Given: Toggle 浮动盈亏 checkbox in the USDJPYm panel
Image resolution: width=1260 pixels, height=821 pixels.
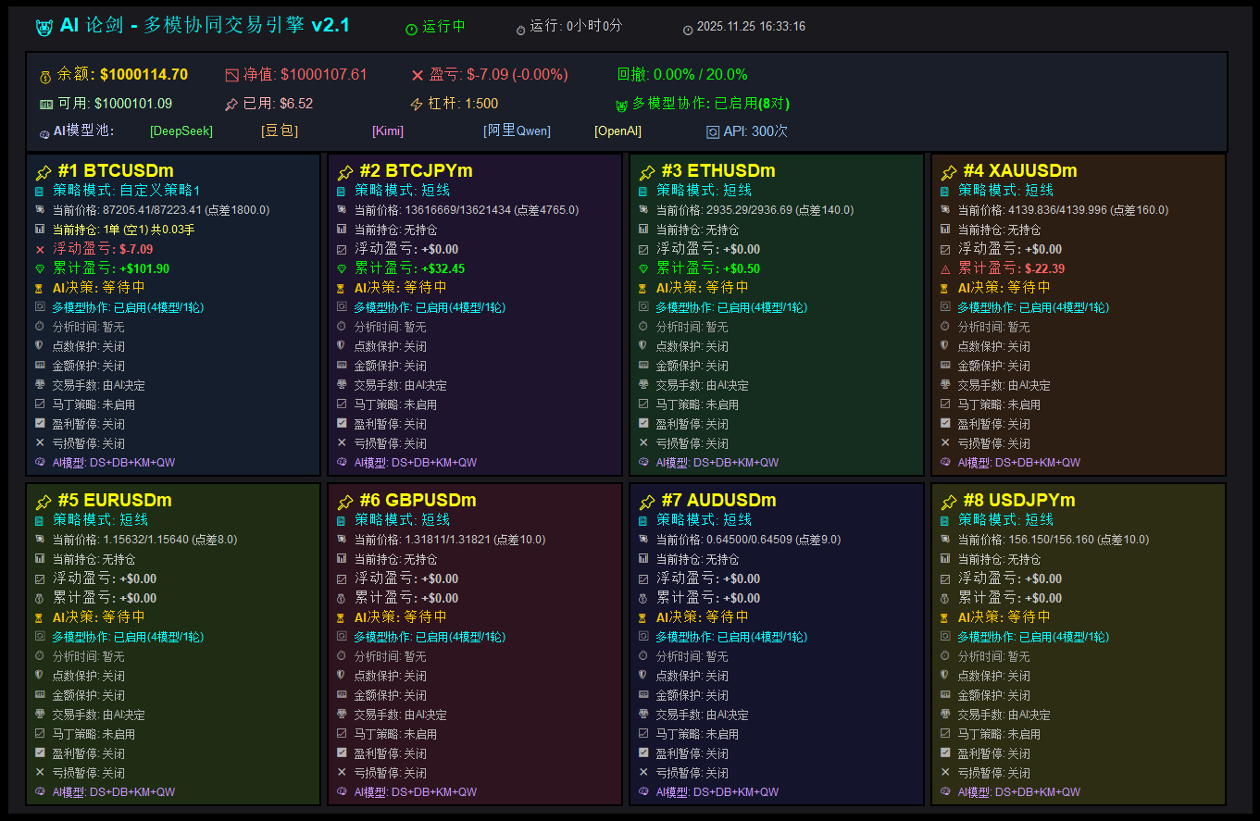Looking at the screenshot, I should coord(945,578).
